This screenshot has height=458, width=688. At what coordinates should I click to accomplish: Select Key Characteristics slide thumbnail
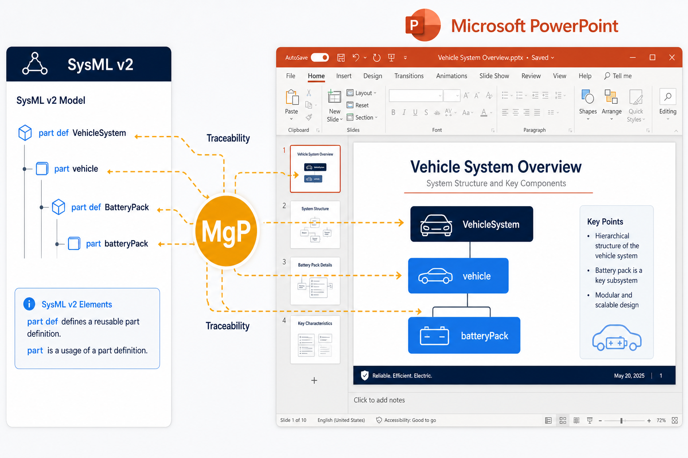(315, 340)
